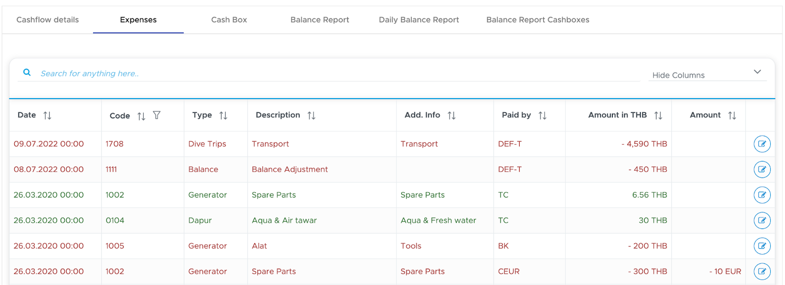This screenshot has height=285, width=785.
Task: Edit the CEUR Spare Parts expense
Action: tap(762, 271)
